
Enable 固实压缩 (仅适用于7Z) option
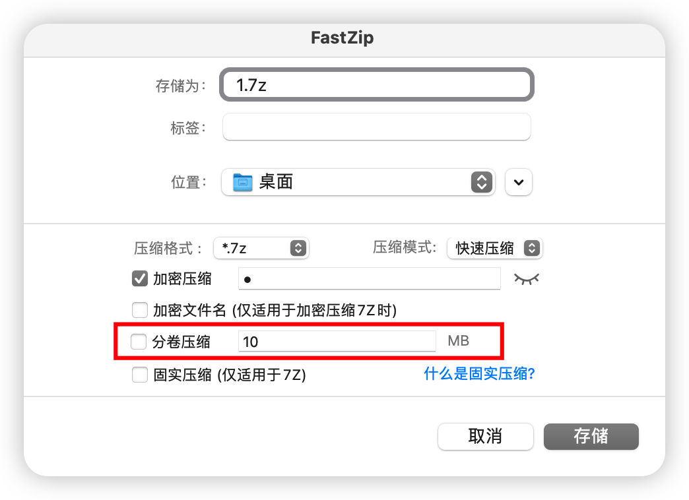point(140,375)
